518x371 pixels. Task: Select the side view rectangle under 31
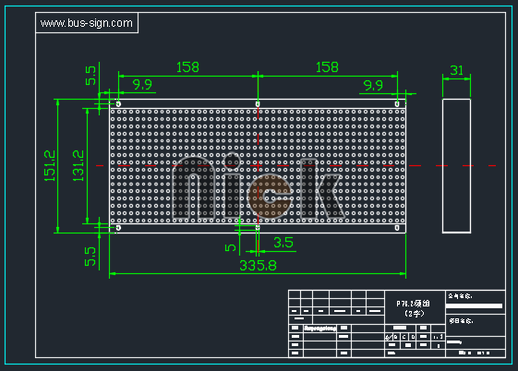(456, 166)
